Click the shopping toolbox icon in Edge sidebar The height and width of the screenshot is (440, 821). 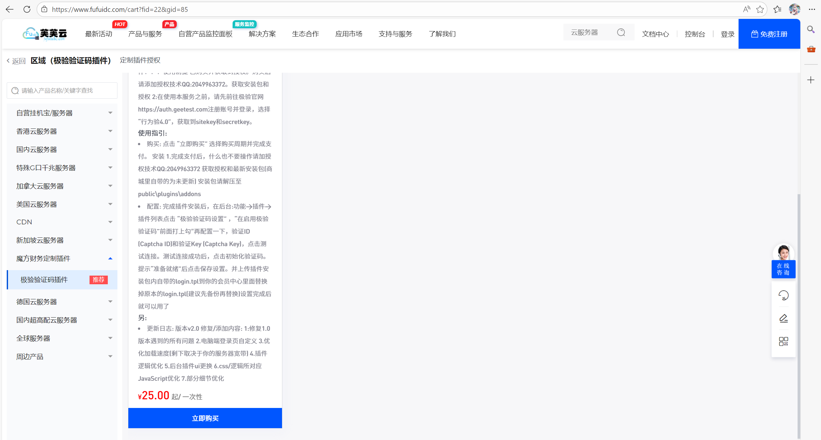(811, 49)
